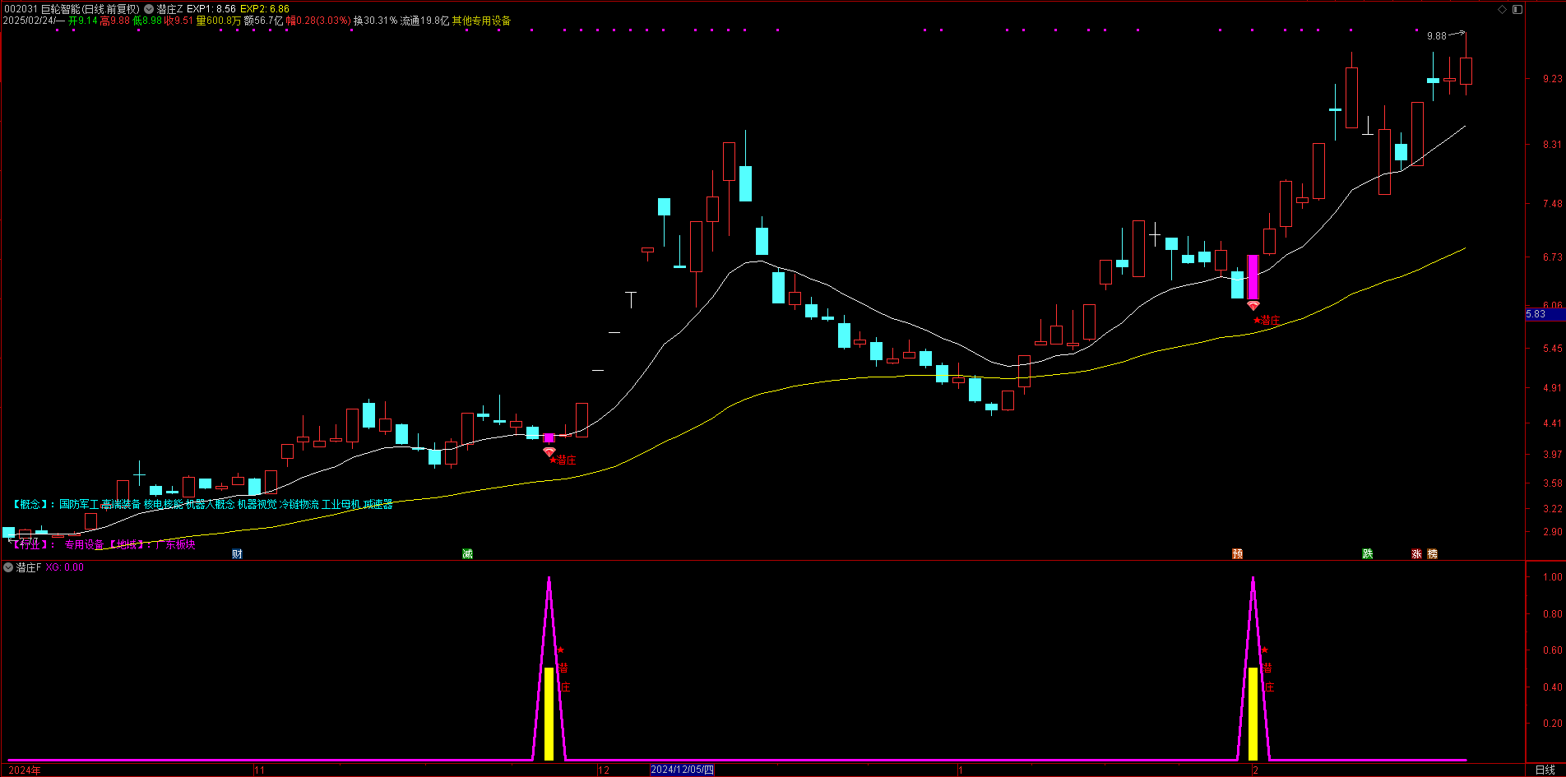This screenshot has height=777, width=1566.
Task: Click the diamond marker icon at top right
Action: [1503, 9]
